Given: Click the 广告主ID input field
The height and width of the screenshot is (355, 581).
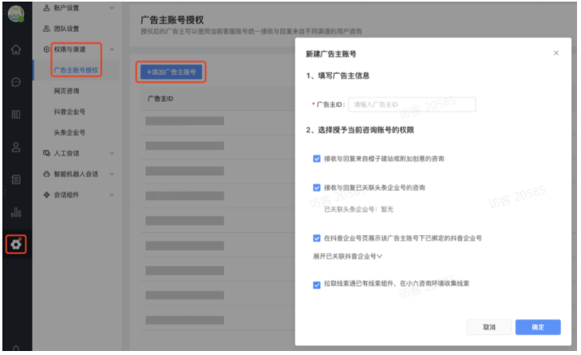Looking at the screenshot, I should 412,105.
